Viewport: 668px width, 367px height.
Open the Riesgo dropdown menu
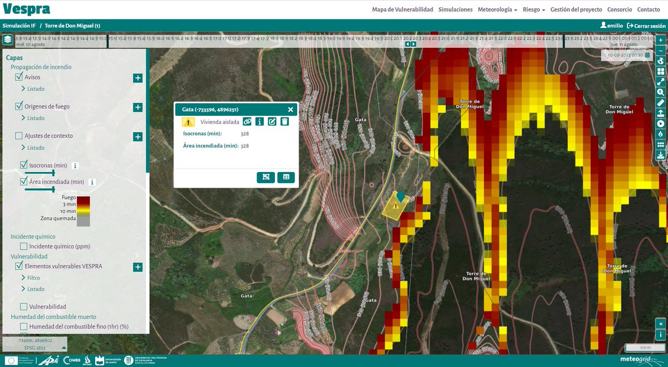(x=534, y=9)
